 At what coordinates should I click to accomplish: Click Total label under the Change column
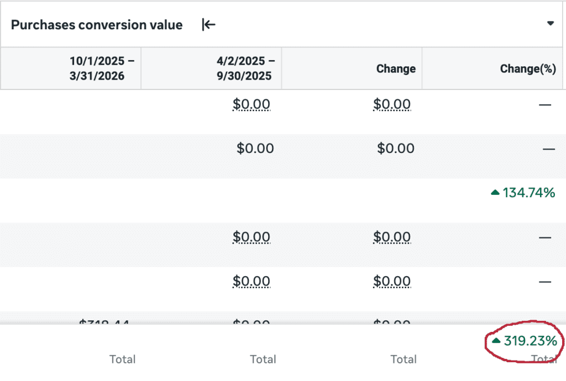tap(403, 359)
